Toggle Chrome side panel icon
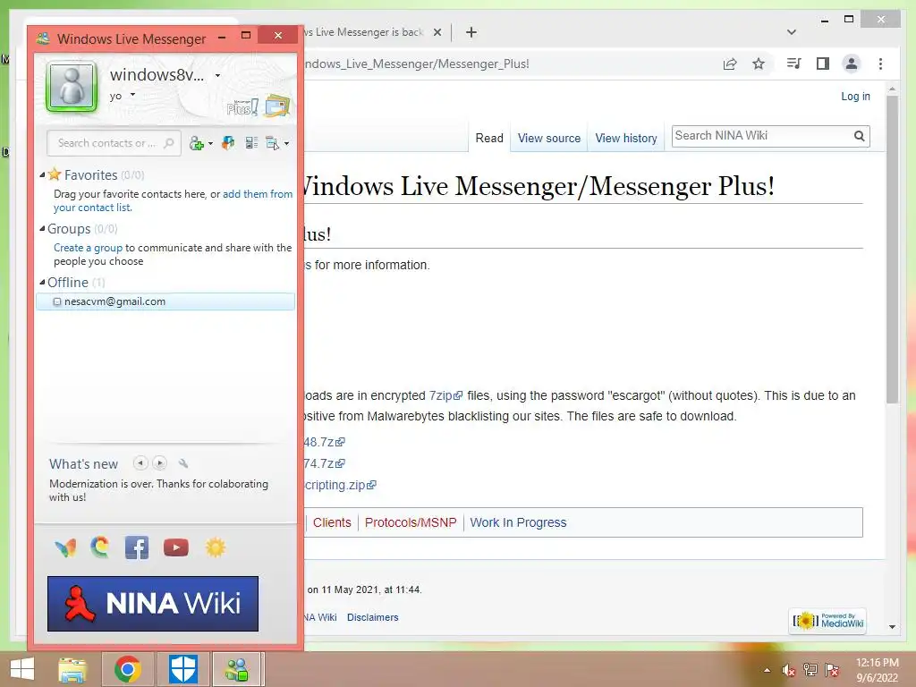916x687 pixels. click(x=823, y=64)
